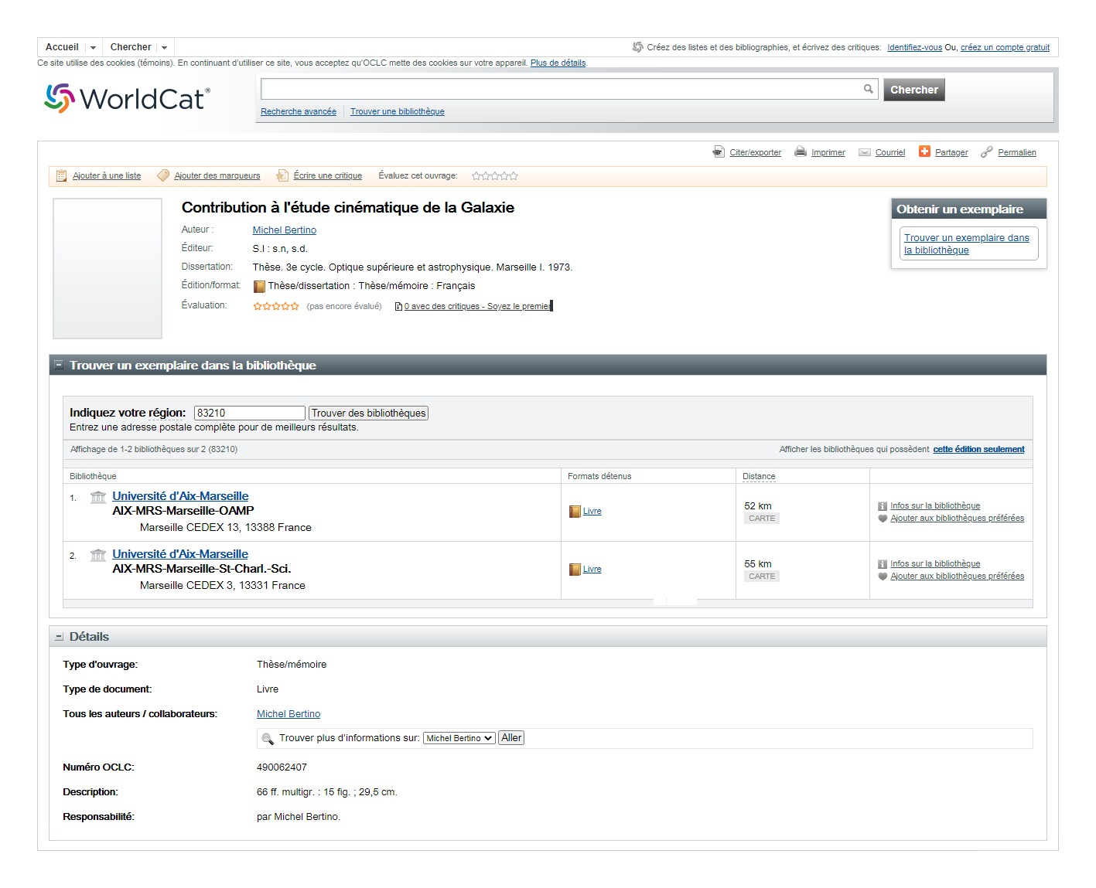The width and height of the screenshot is (1096, 888).
Task: Click the printer icon beside Imprimer
Action: pos(801,152)
